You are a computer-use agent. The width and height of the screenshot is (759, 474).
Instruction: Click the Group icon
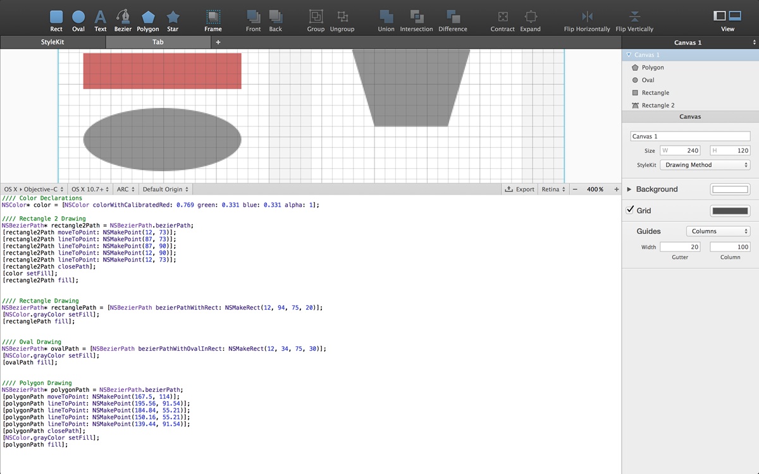(x=316, y=21)
